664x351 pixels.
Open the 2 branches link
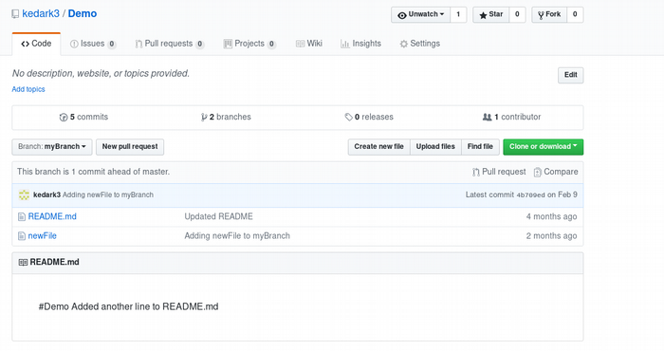[x=226, y=118]
